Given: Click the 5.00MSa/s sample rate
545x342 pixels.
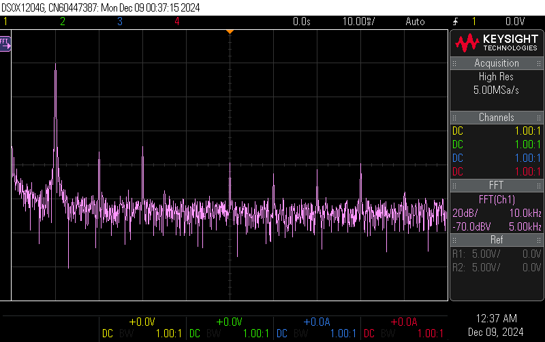Looking at the screenshot, I should coord(496,90).
